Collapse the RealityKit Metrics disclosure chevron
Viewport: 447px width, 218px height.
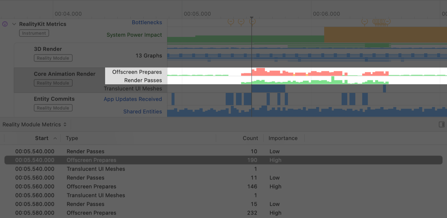tap(13, 24)
